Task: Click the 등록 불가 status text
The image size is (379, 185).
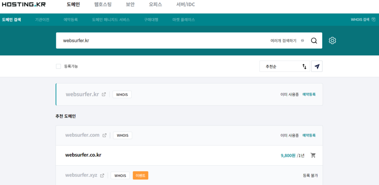Action: coord(311,176)
